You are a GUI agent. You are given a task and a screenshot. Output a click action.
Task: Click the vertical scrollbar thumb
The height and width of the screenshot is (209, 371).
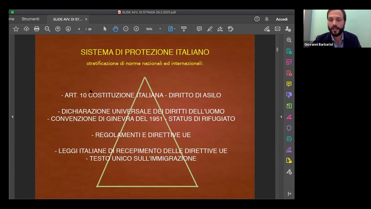coord(277,50)
